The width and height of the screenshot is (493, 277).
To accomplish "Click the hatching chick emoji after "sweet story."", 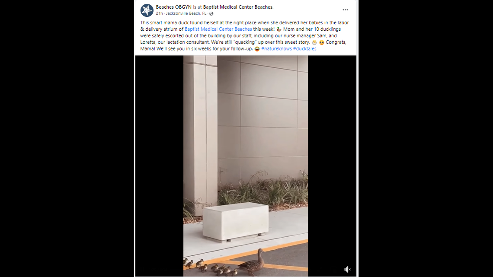I will pyautogui.click(x=314, y=42).
